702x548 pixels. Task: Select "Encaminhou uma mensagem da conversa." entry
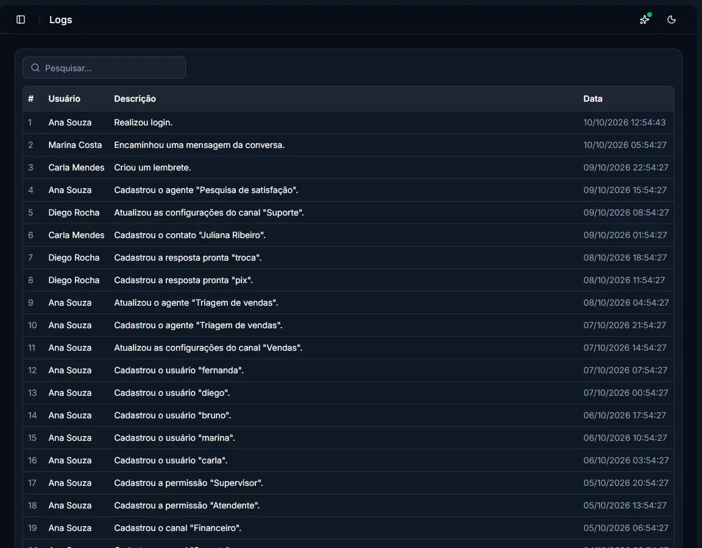tap(199, 145)
